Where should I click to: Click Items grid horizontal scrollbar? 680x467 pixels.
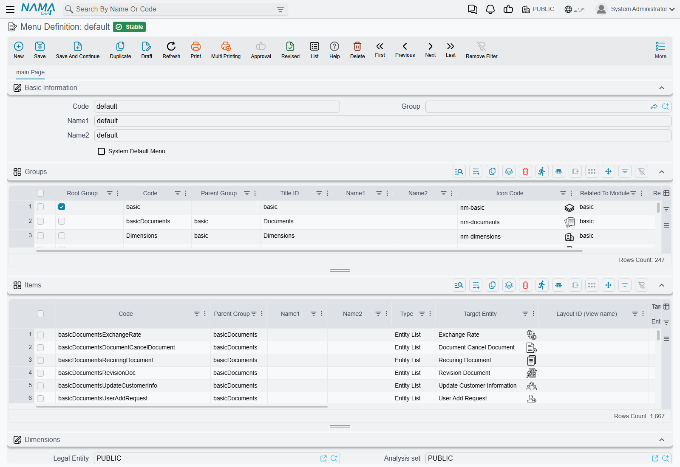coord(182,407)
